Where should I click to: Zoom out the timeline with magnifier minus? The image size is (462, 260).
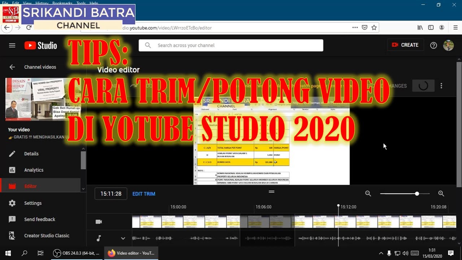(x=368, y=194)
